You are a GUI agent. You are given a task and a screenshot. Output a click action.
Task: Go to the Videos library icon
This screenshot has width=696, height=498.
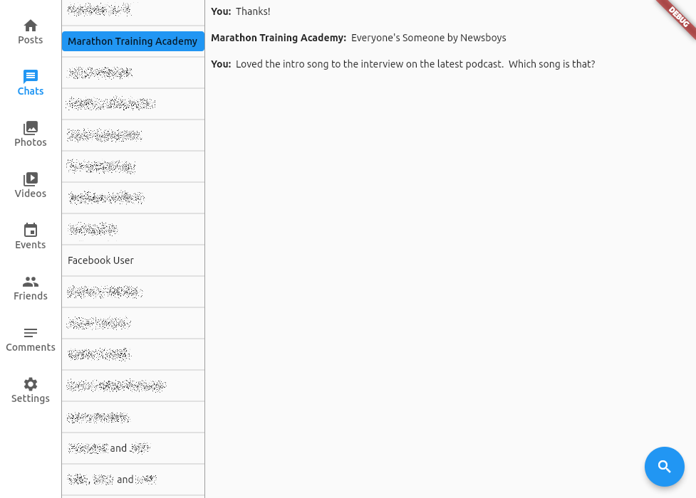(x=31, y=179)
